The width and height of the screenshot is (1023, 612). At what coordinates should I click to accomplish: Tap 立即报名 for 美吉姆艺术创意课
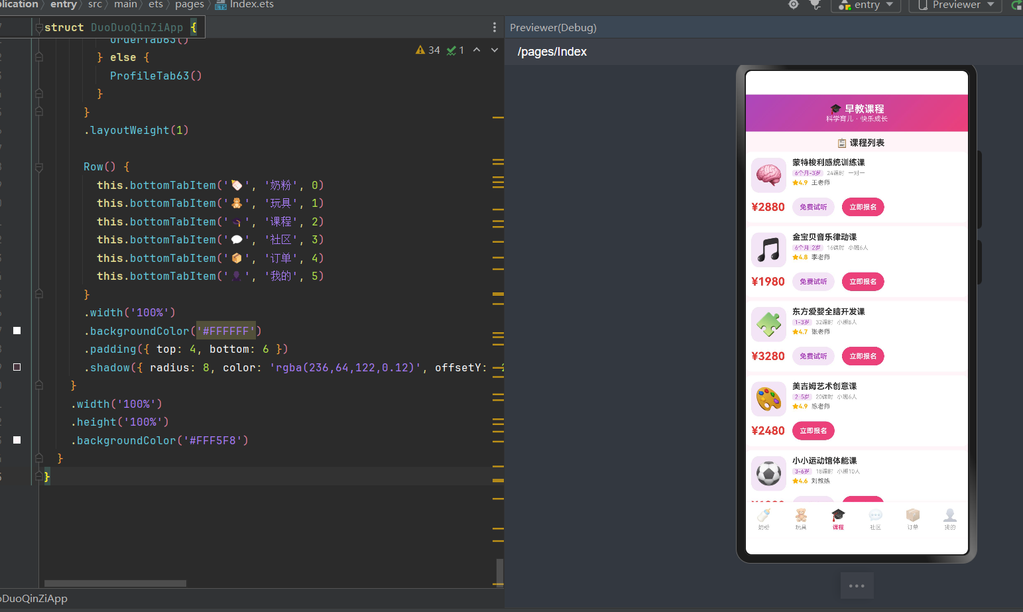[x=813, y=431]
